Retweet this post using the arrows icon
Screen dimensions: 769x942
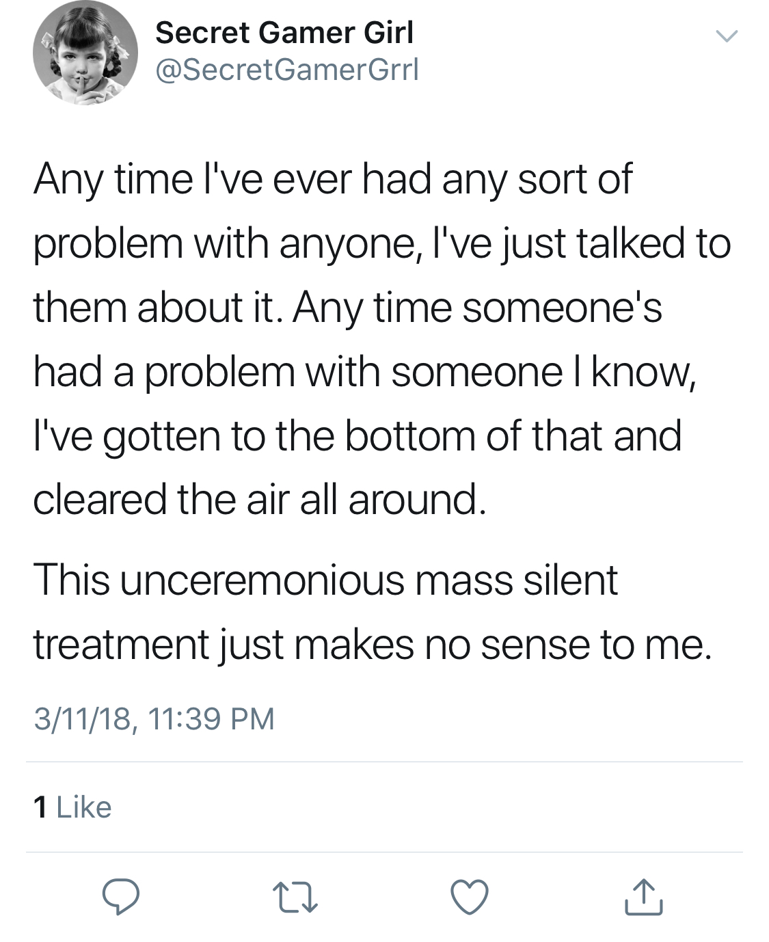click(x=295, y=898)
